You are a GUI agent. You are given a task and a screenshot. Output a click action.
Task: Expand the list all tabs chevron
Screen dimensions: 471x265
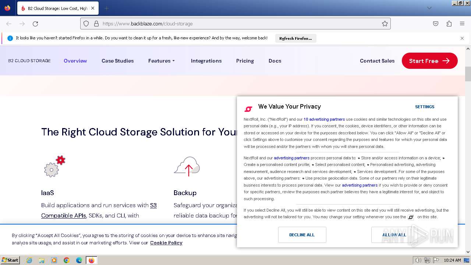point(429,8)
